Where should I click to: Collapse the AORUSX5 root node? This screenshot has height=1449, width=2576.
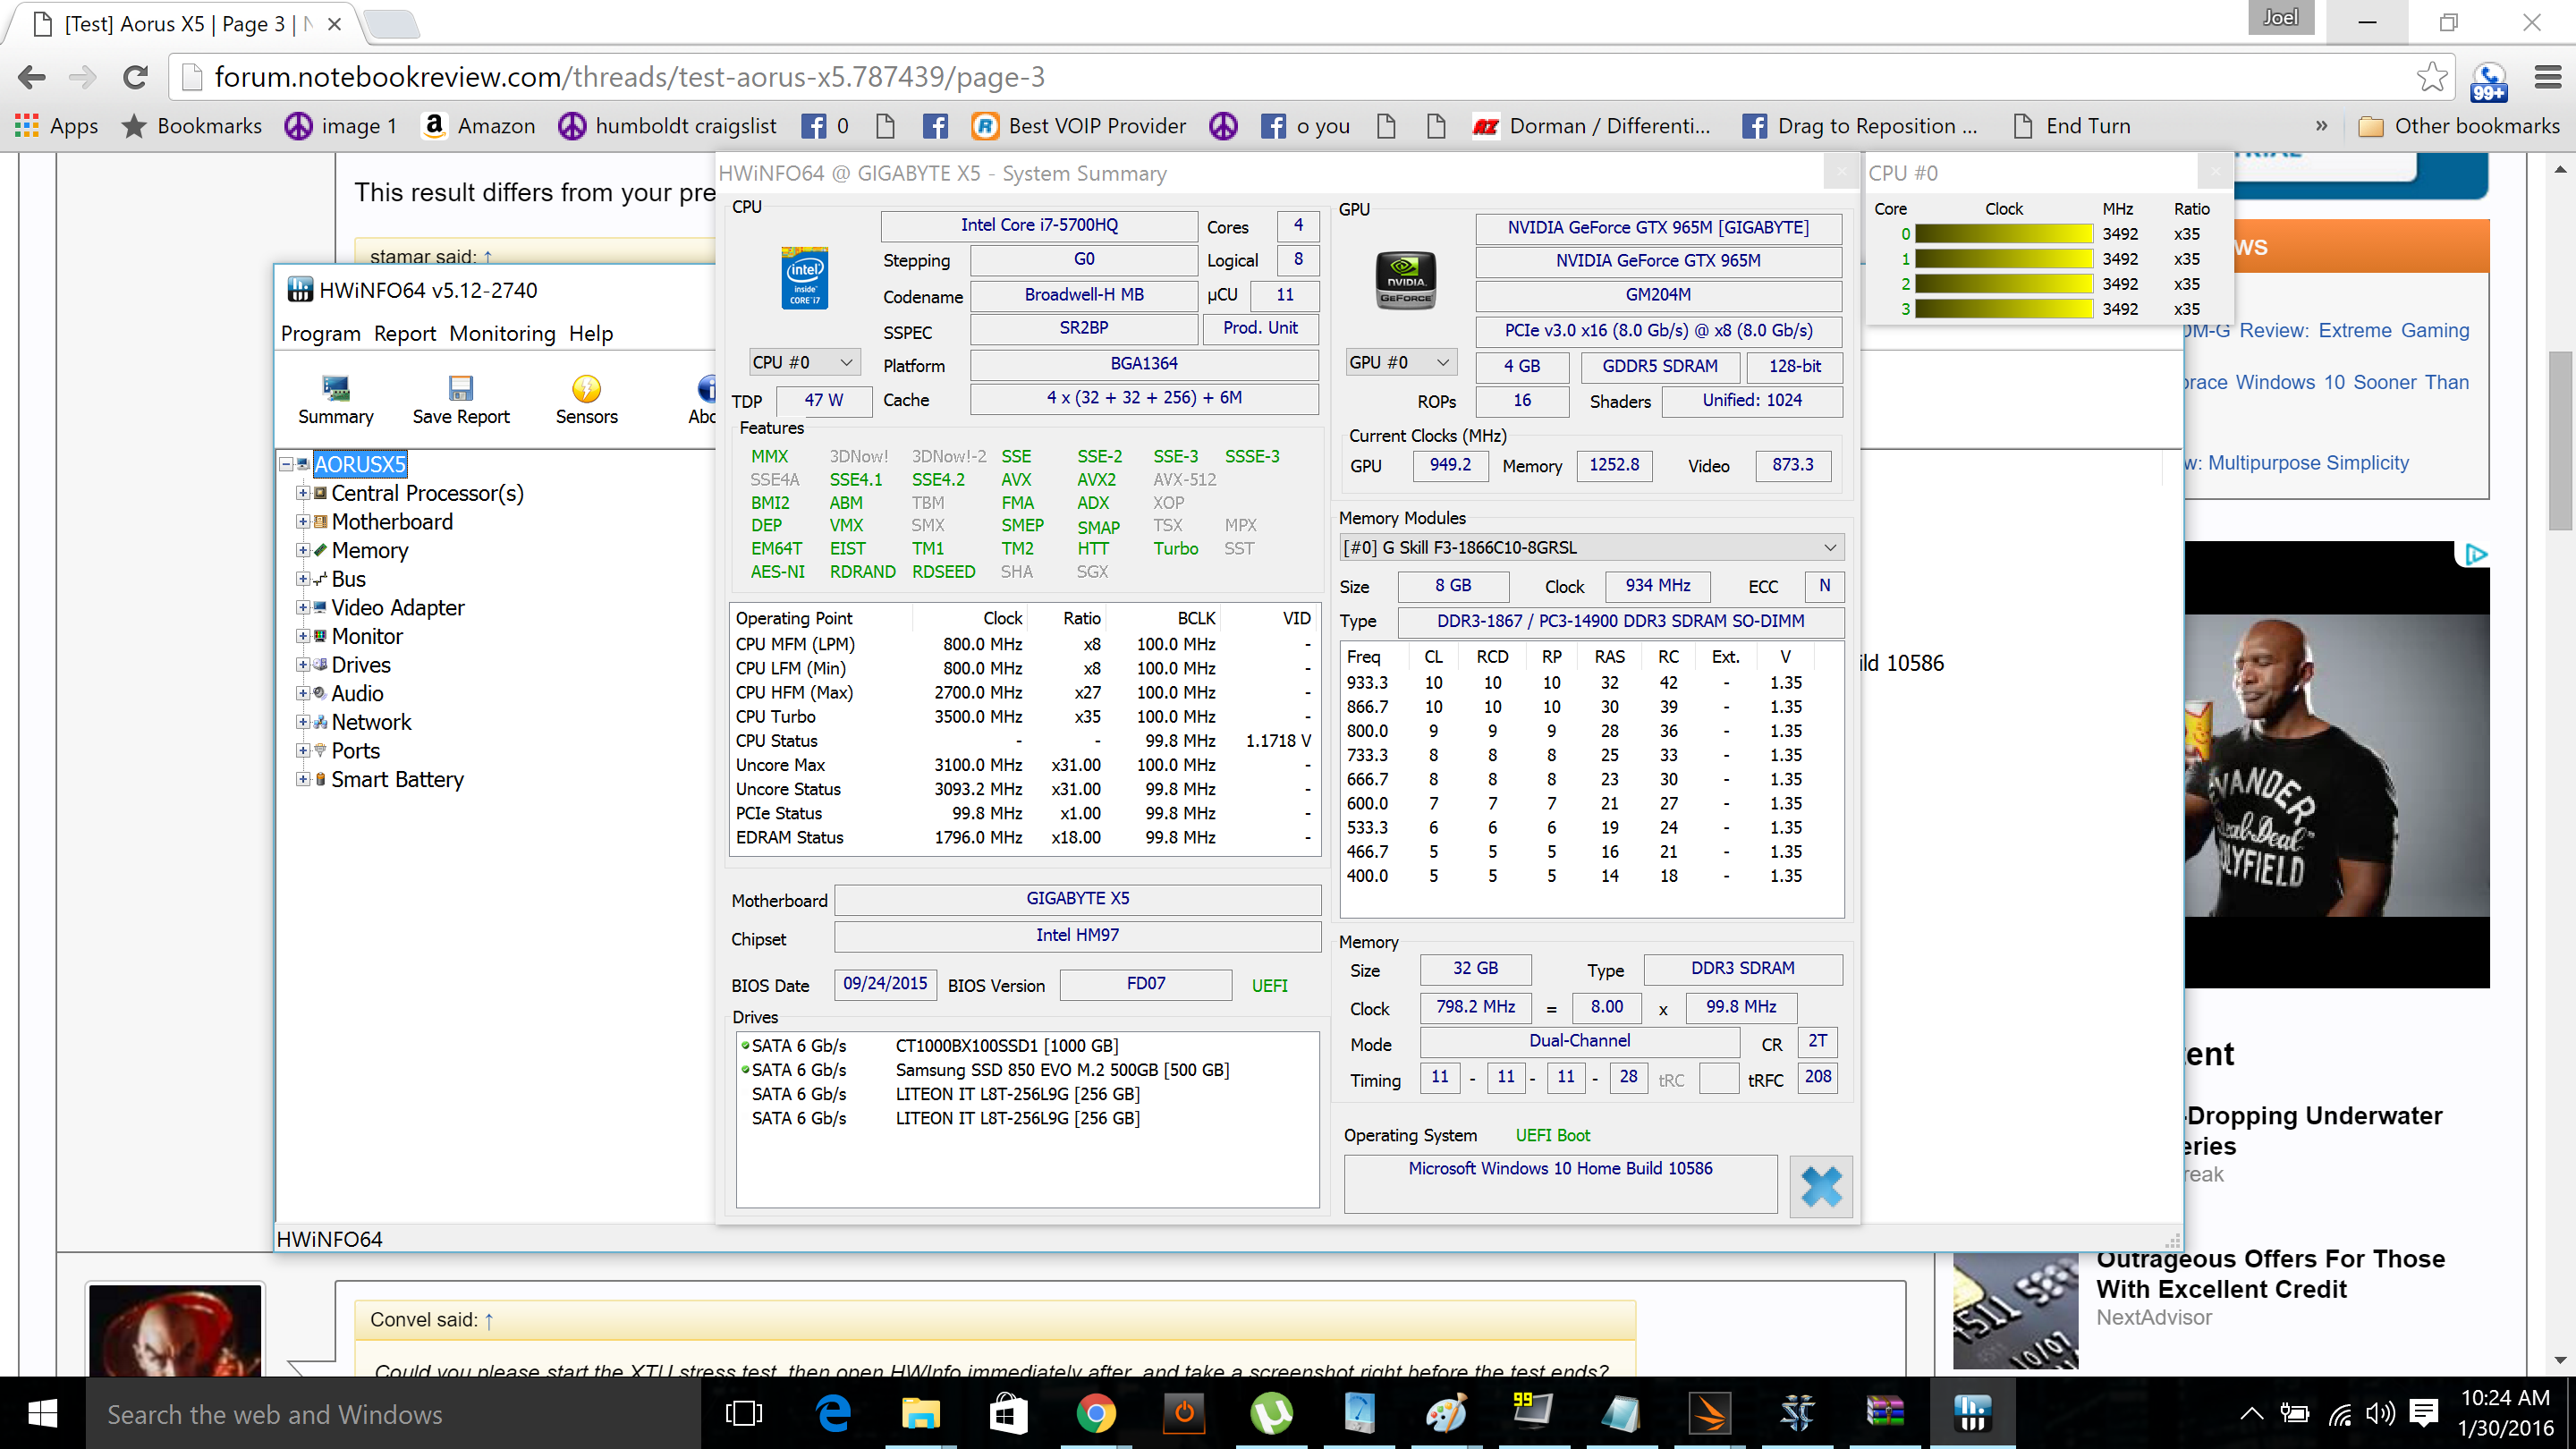286,464
